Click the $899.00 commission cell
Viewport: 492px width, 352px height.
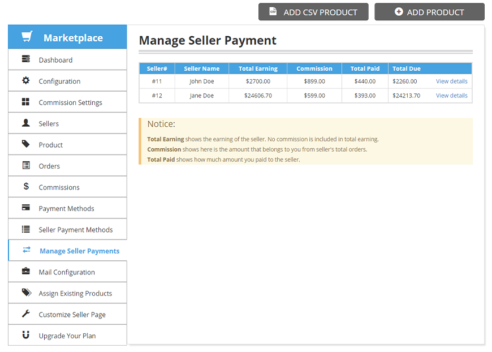click(x=314, y=81)
